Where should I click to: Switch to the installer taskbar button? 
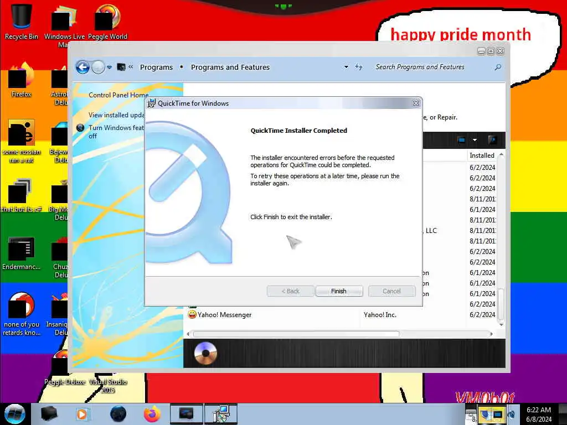[220, 414]
